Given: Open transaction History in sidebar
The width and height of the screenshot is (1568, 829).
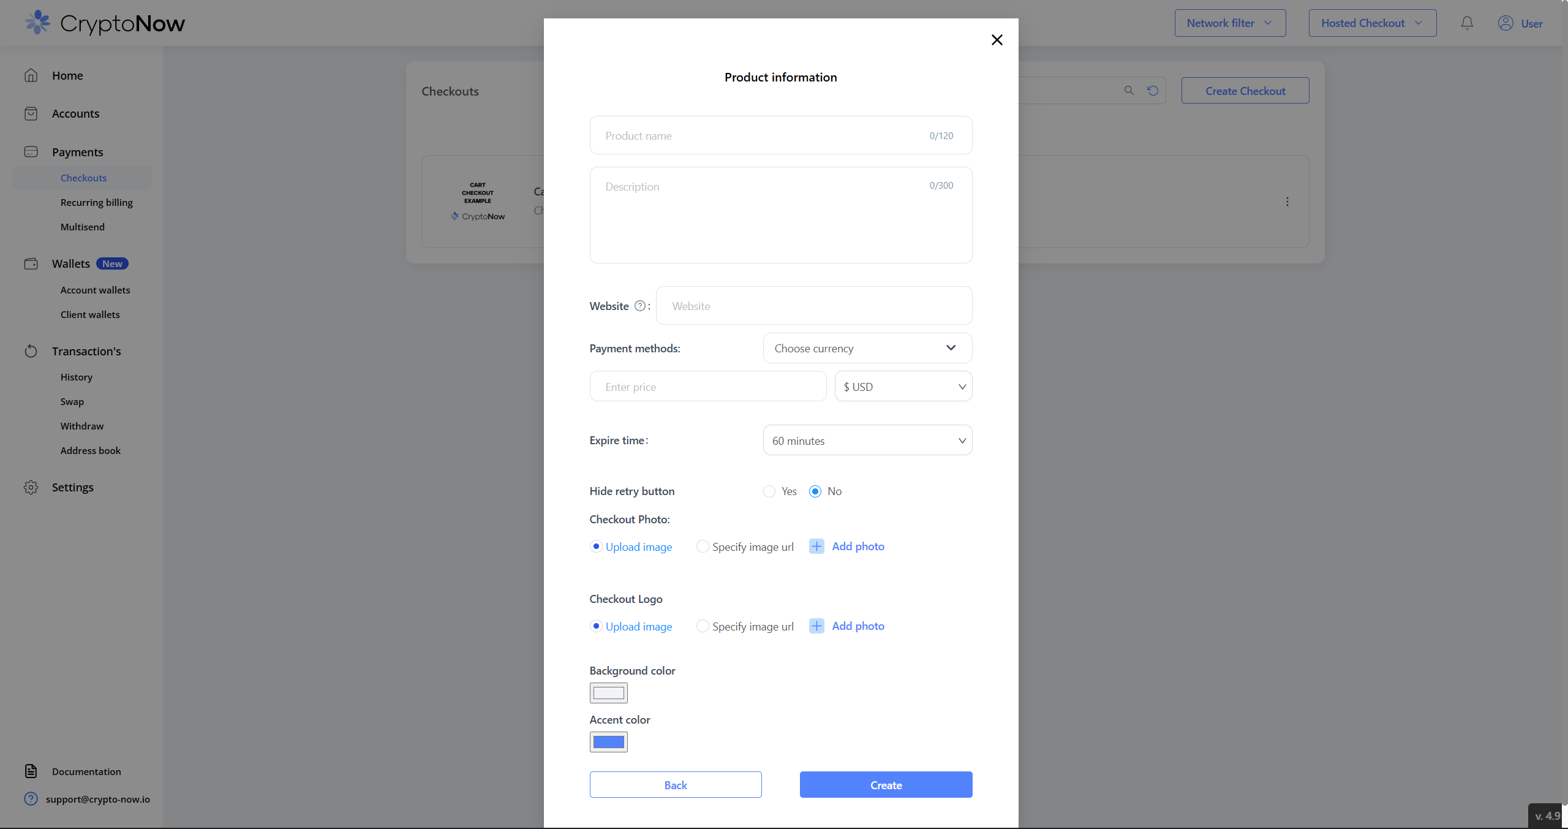Looking at the screenshot, I should 76,377.
